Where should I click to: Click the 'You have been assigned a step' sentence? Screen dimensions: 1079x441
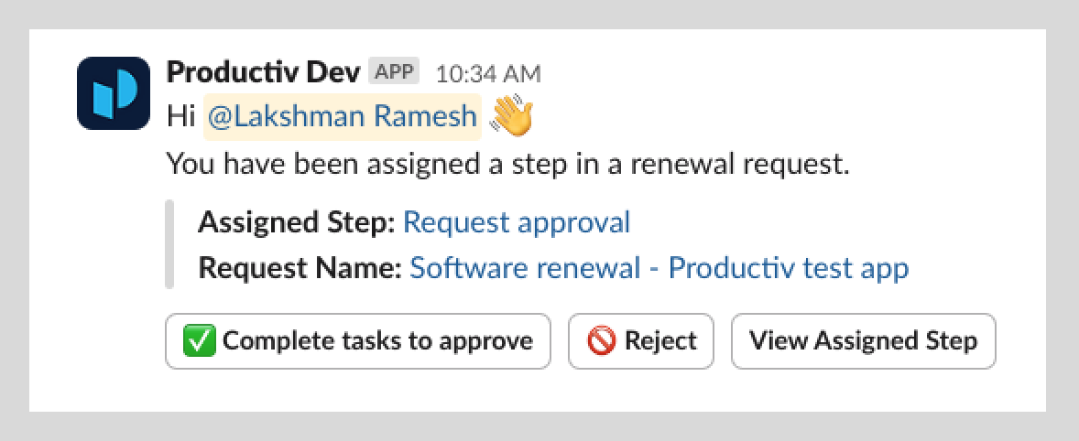(x=507, y=166)
